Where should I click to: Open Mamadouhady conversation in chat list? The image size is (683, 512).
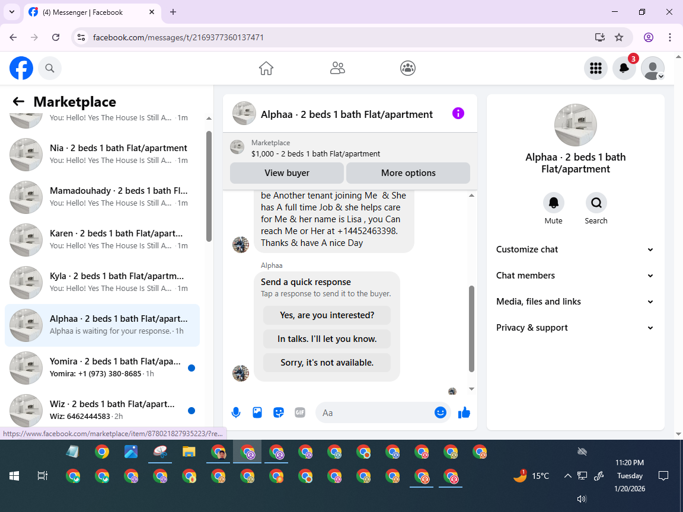pyautogui.click(x=103, y=197)
